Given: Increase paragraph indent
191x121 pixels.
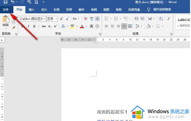Looking at the screenshot, I should (142, 19).
